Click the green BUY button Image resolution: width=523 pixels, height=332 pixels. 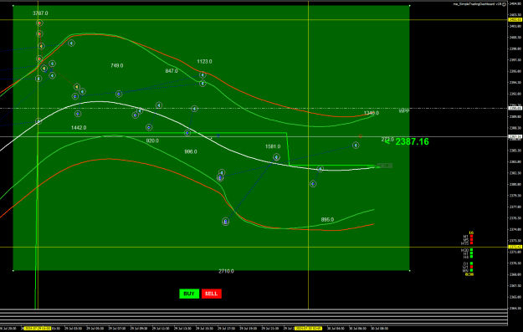pos(189,294)
